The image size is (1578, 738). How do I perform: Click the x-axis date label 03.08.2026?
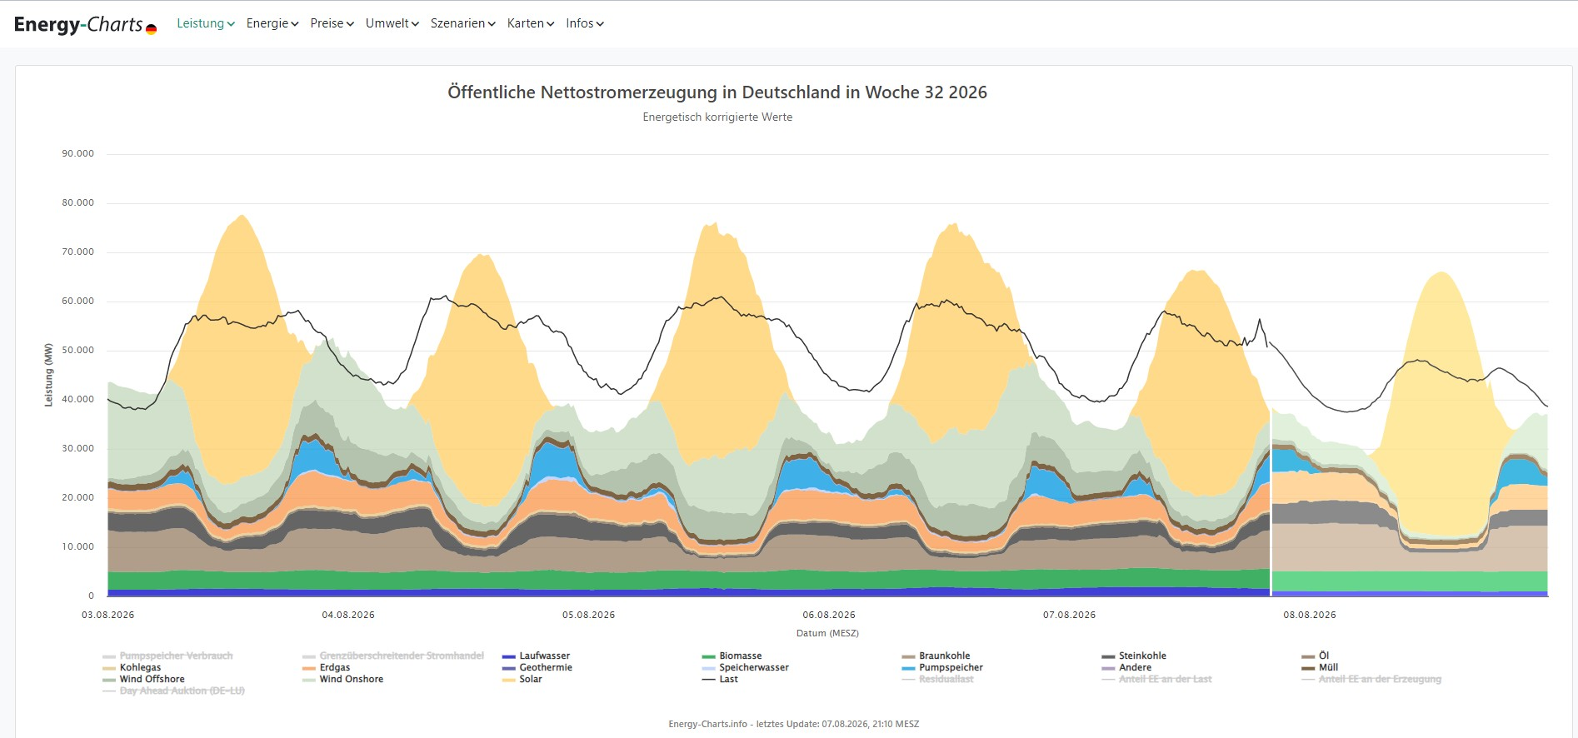tap(108, 615)
